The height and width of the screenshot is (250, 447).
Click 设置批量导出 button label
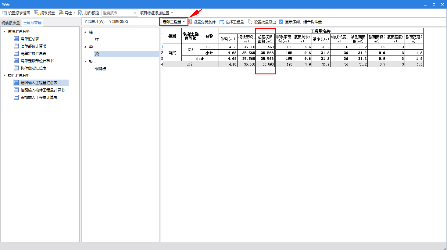[x=265, y=22]
